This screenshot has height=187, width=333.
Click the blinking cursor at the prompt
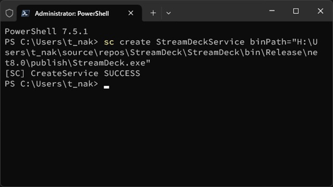click(106, 87)
